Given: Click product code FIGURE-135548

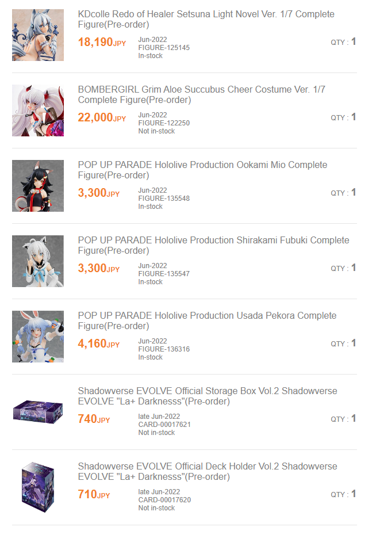Looking at the screenshot, I should tap(164, 199).
